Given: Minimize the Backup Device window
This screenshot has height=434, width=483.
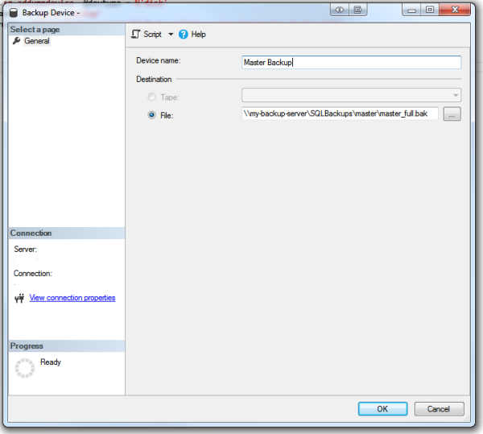Looking at the screenshot, I should coord(411,10).
